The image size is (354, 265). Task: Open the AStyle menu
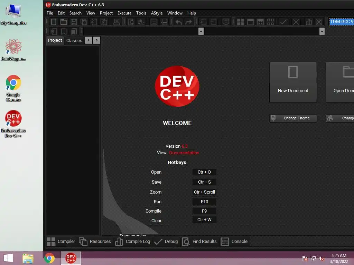[x=157, y=13]
